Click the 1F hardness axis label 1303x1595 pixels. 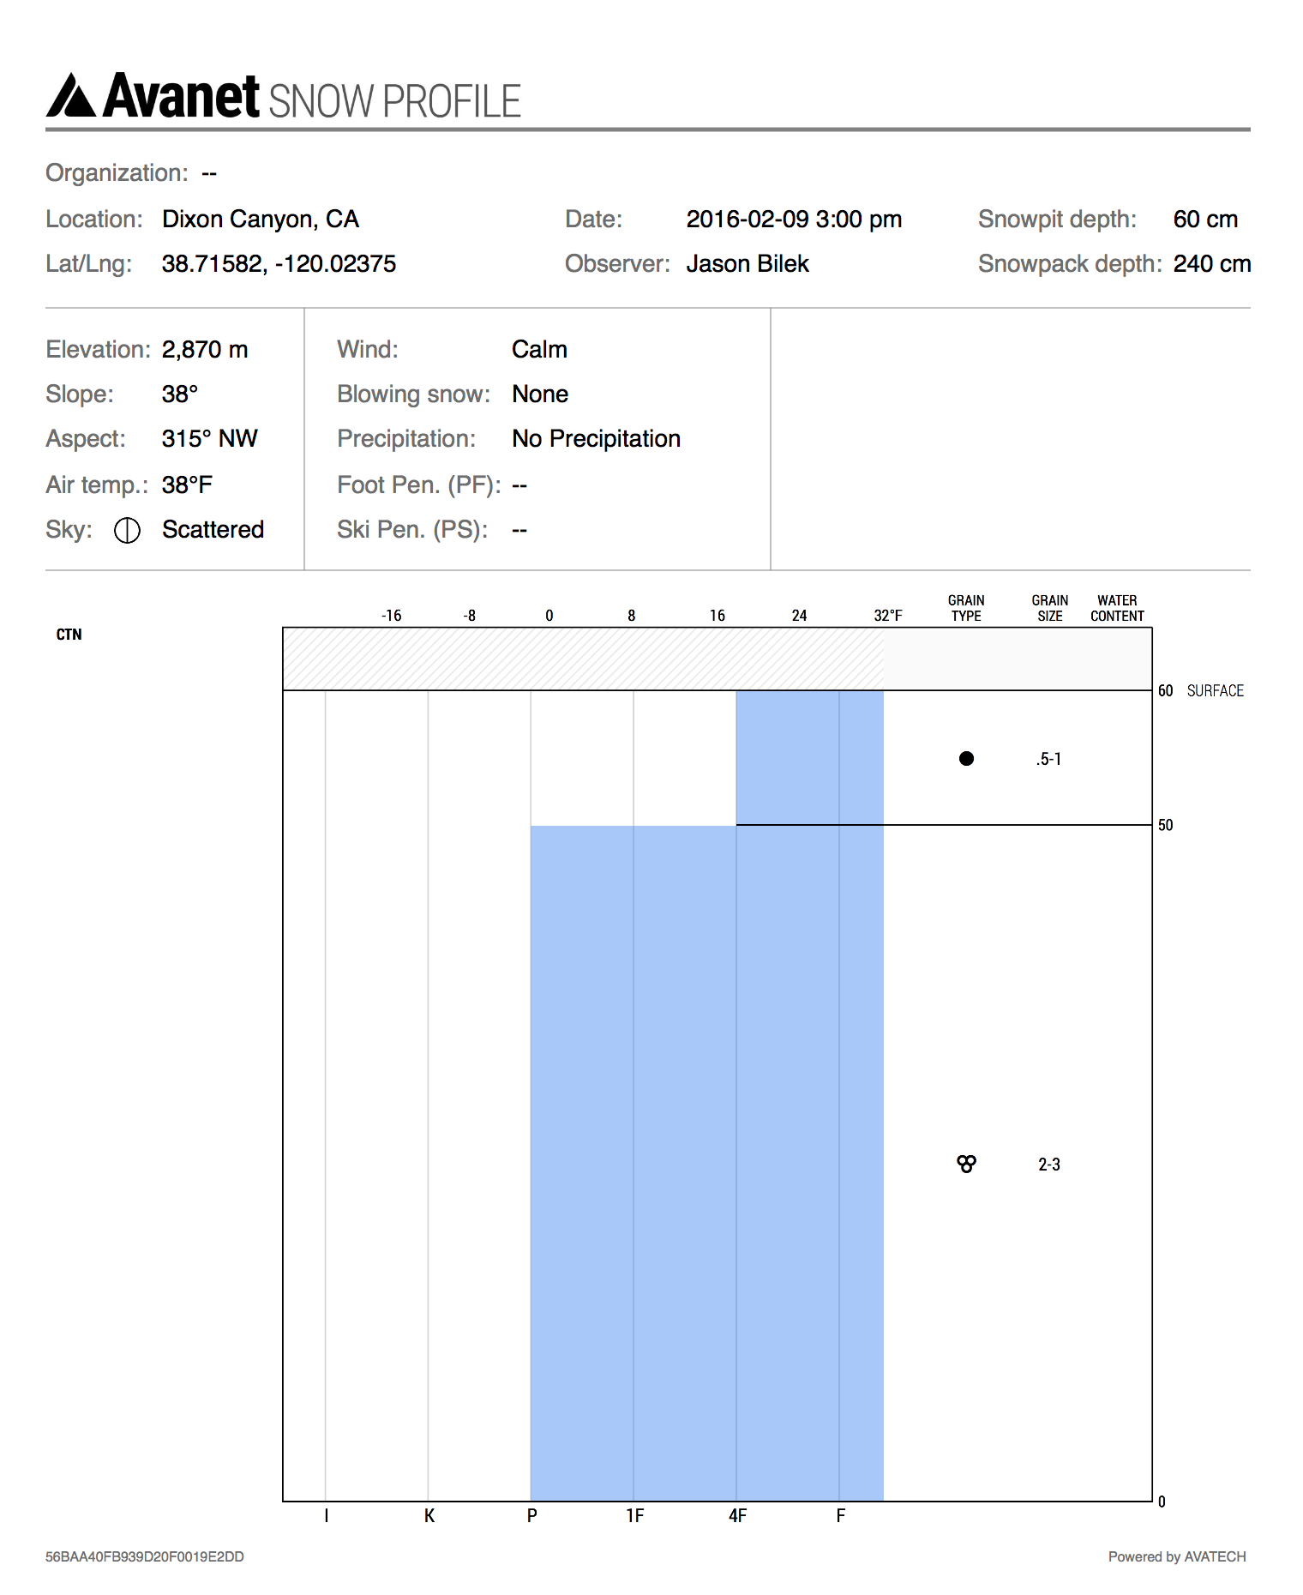coord(634,1516)
